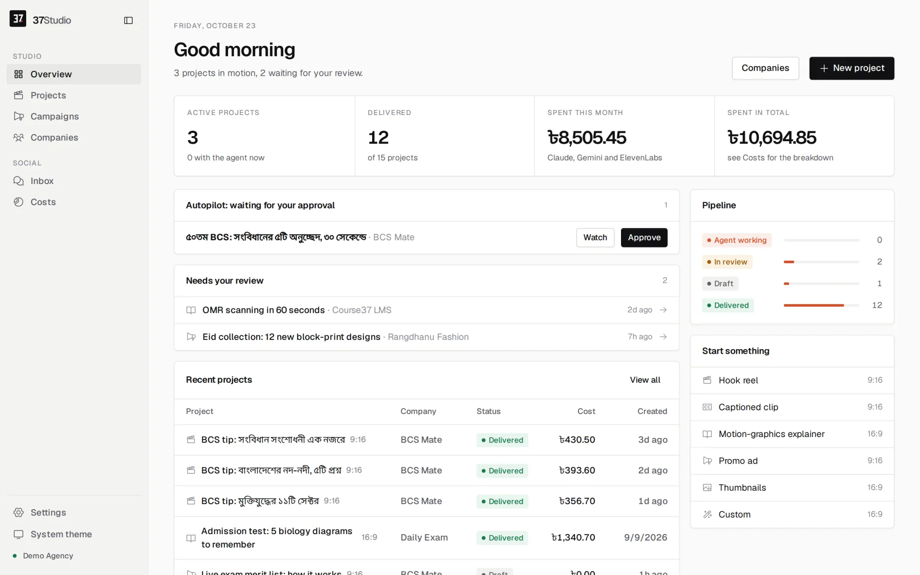Click the Settings gear icon
Viewport: 920px width, 575px height.
pos(18,512)
